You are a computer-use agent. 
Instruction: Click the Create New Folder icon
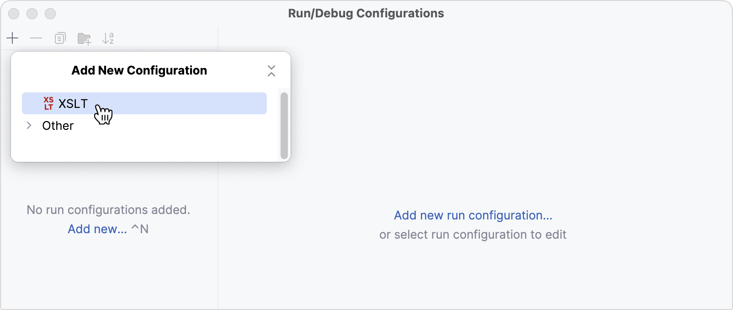coord(84,39)
